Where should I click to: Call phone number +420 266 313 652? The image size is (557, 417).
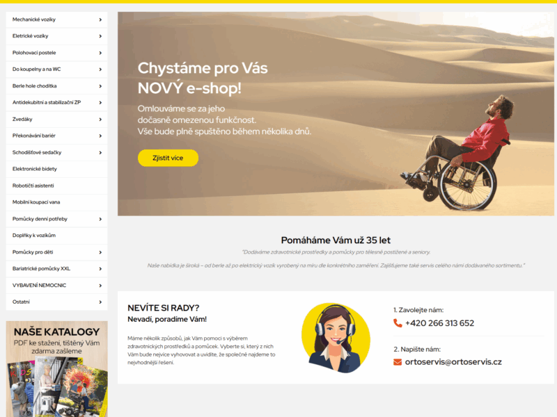[439, 323]
